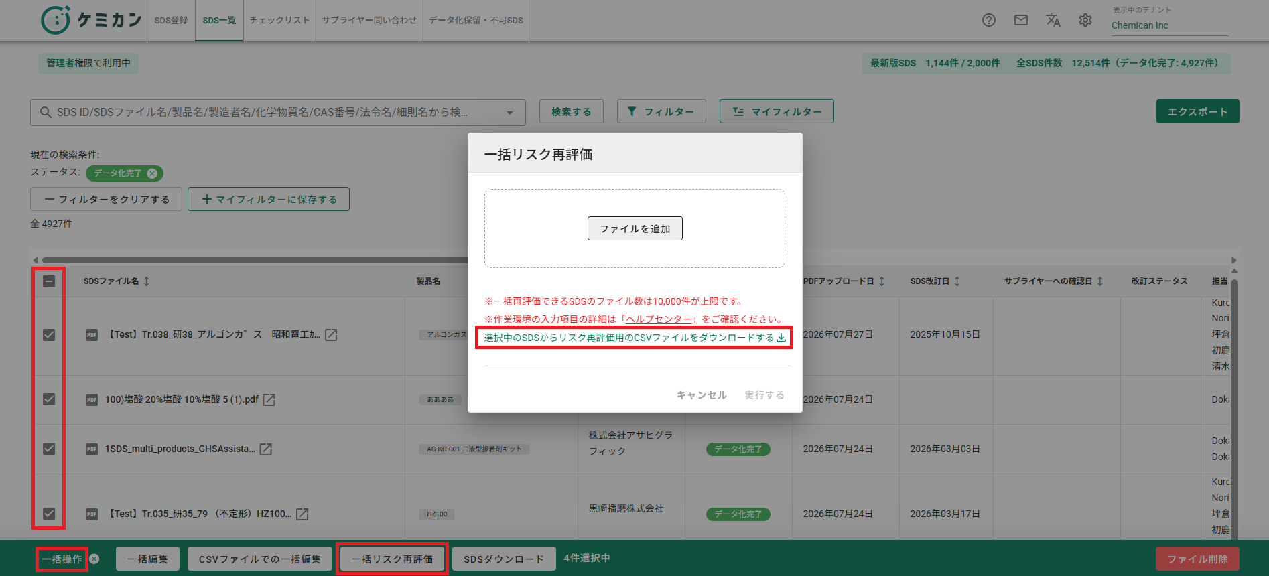Screen dimensions: 1269x576
Task: Open external link for 1SDS_multi_products file
Action: point(266,449)
